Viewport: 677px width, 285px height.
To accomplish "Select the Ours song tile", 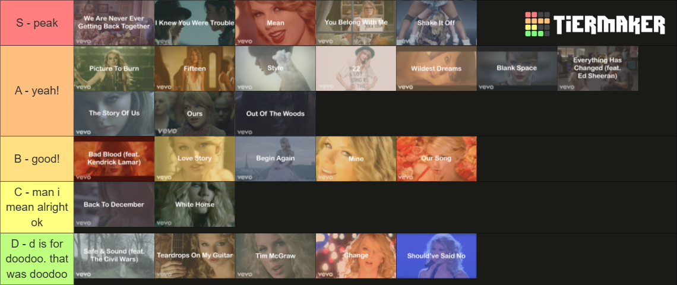I will click(195, 113).
